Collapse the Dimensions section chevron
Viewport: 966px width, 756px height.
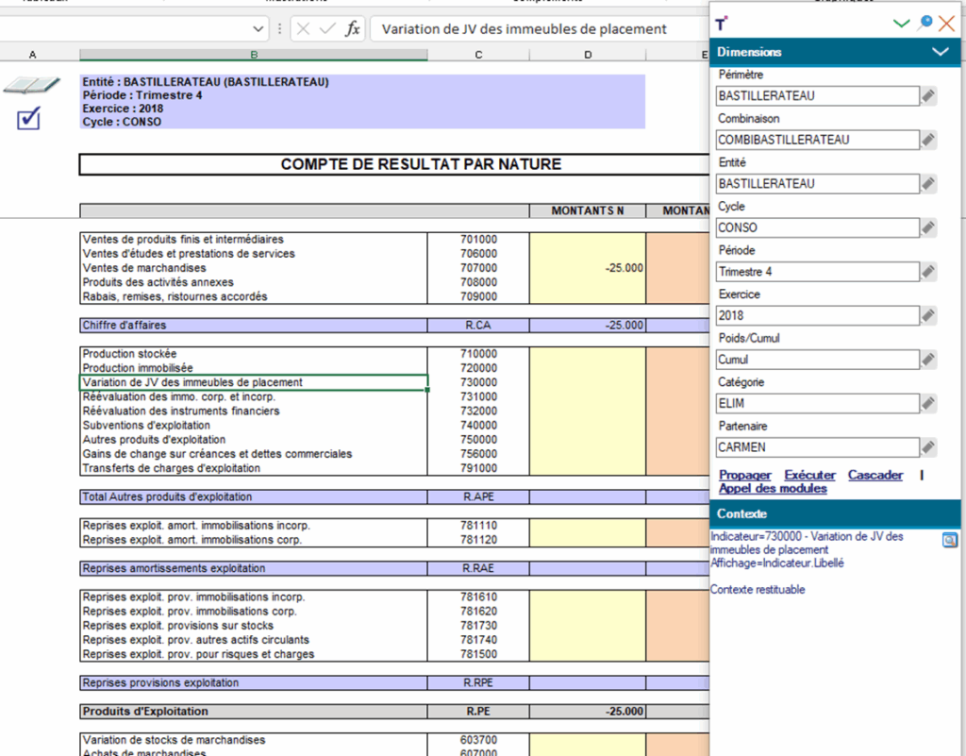pos(941,52)
